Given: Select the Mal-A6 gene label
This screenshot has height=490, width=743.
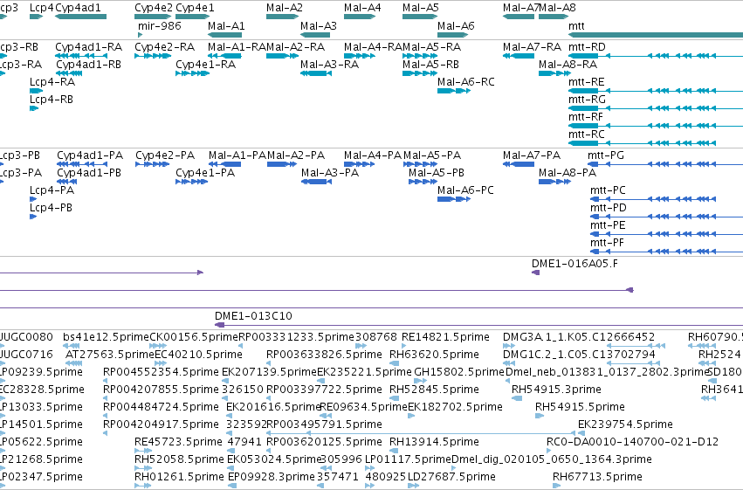Looking at the screenshot, I should [x=456, y=25].
